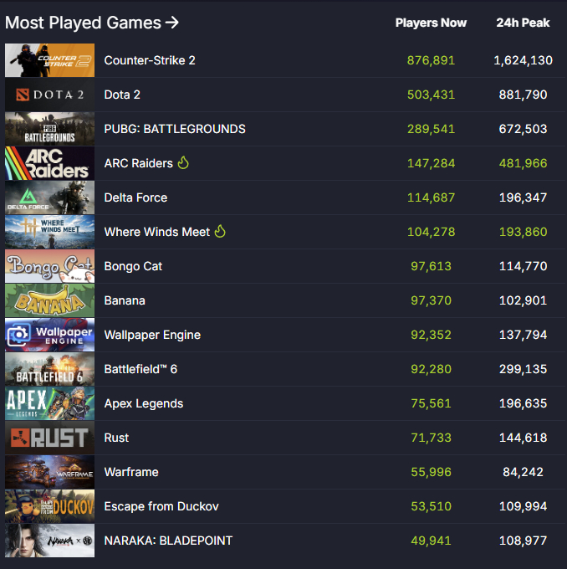Open the NARAKA: BLADEPOINT game name
This screenshot has height=569, width=567.
pyautogui.click(x=168, y=541)
